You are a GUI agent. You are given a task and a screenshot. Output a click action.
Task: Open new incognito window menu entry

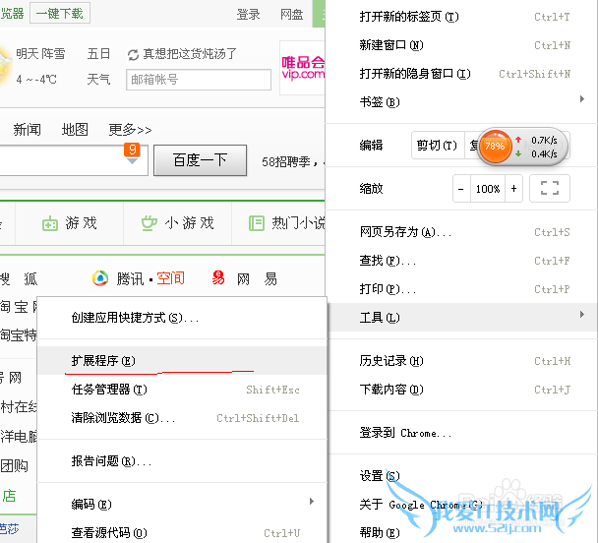(462, 74)
